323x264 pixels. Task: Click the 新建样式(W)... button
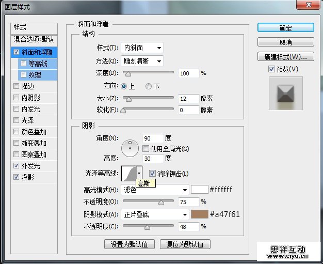[286, 56]
